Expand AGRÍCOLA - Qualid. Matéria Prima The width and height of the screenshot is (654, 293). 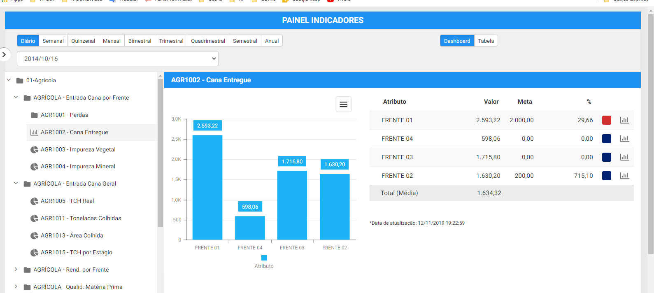pyautogui.click(x=16, y=286)
